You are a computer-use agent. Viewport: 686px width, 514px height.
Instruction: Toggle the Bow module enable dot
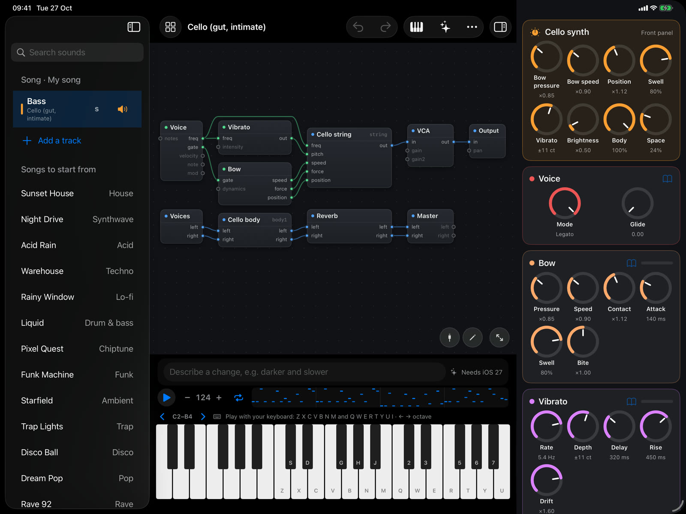coord(532,263)
